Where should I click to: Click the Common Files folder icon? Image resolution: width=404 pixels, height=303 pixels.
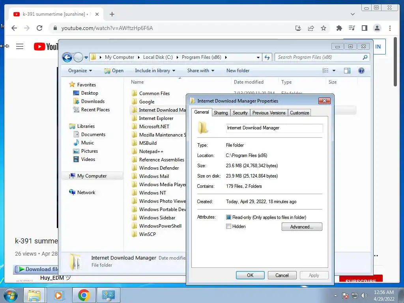[x=134, y=93]
